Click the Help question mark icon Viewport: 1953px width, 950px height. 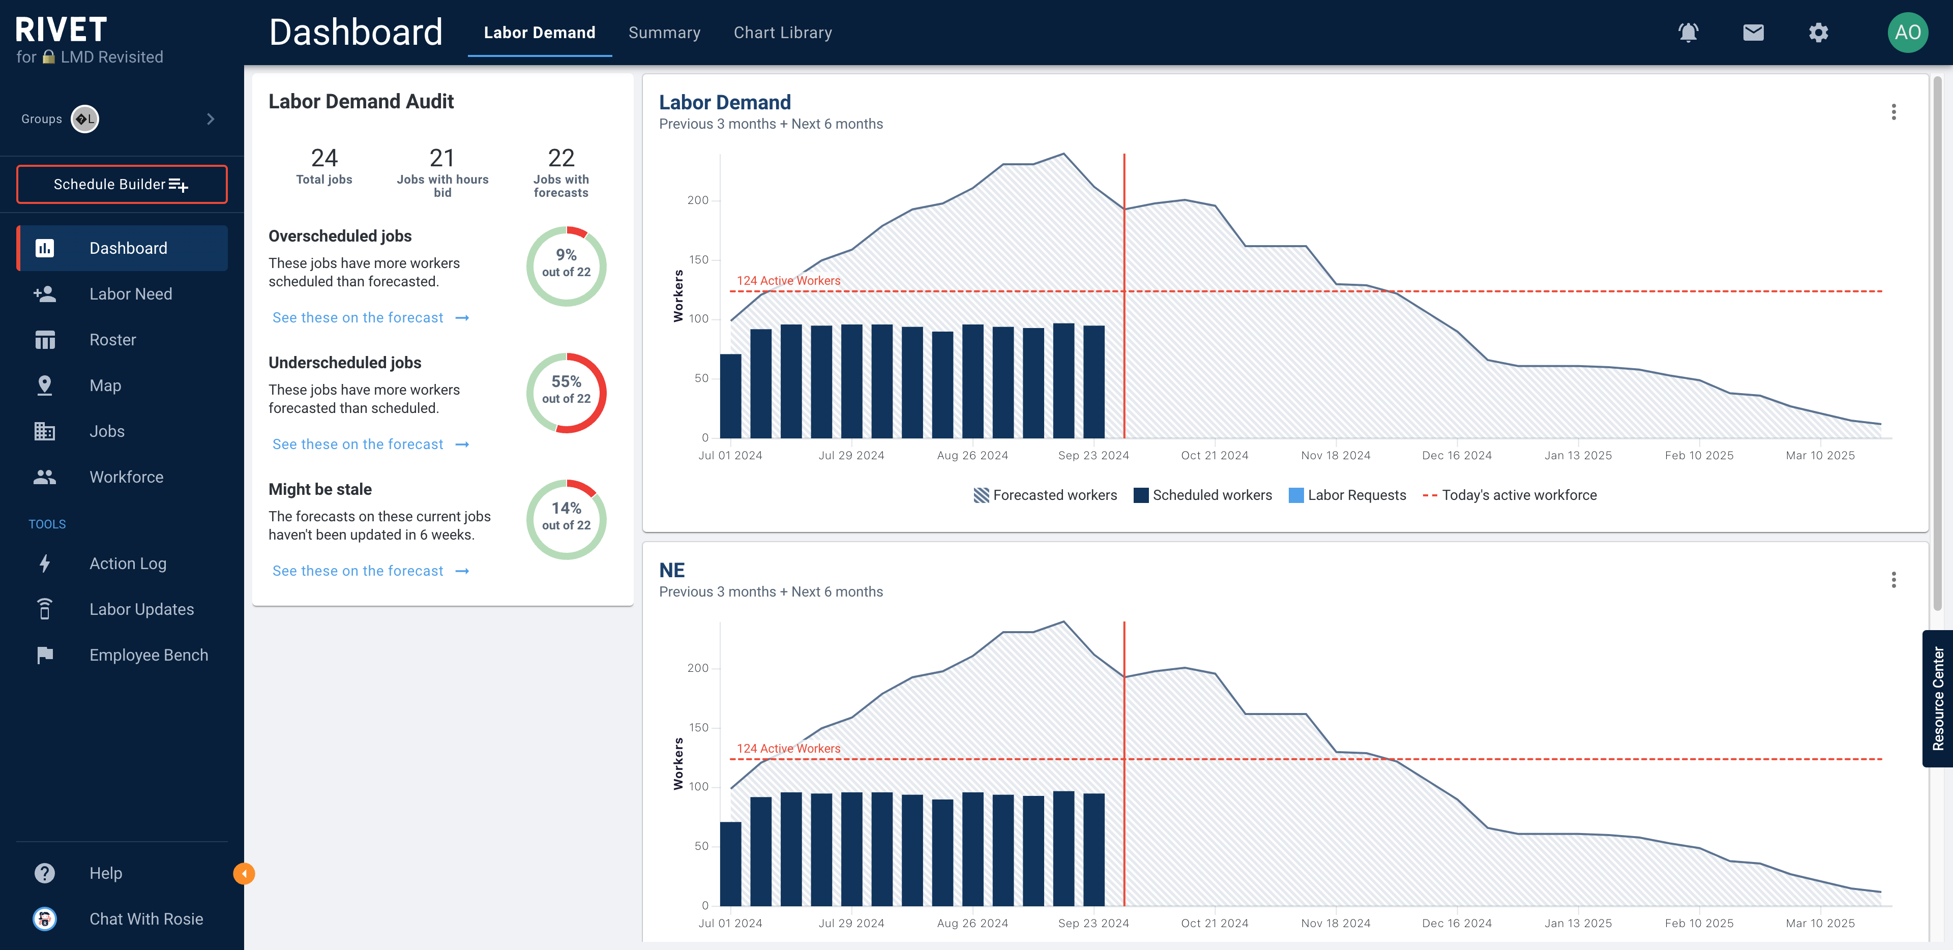[x=45, y=873]
